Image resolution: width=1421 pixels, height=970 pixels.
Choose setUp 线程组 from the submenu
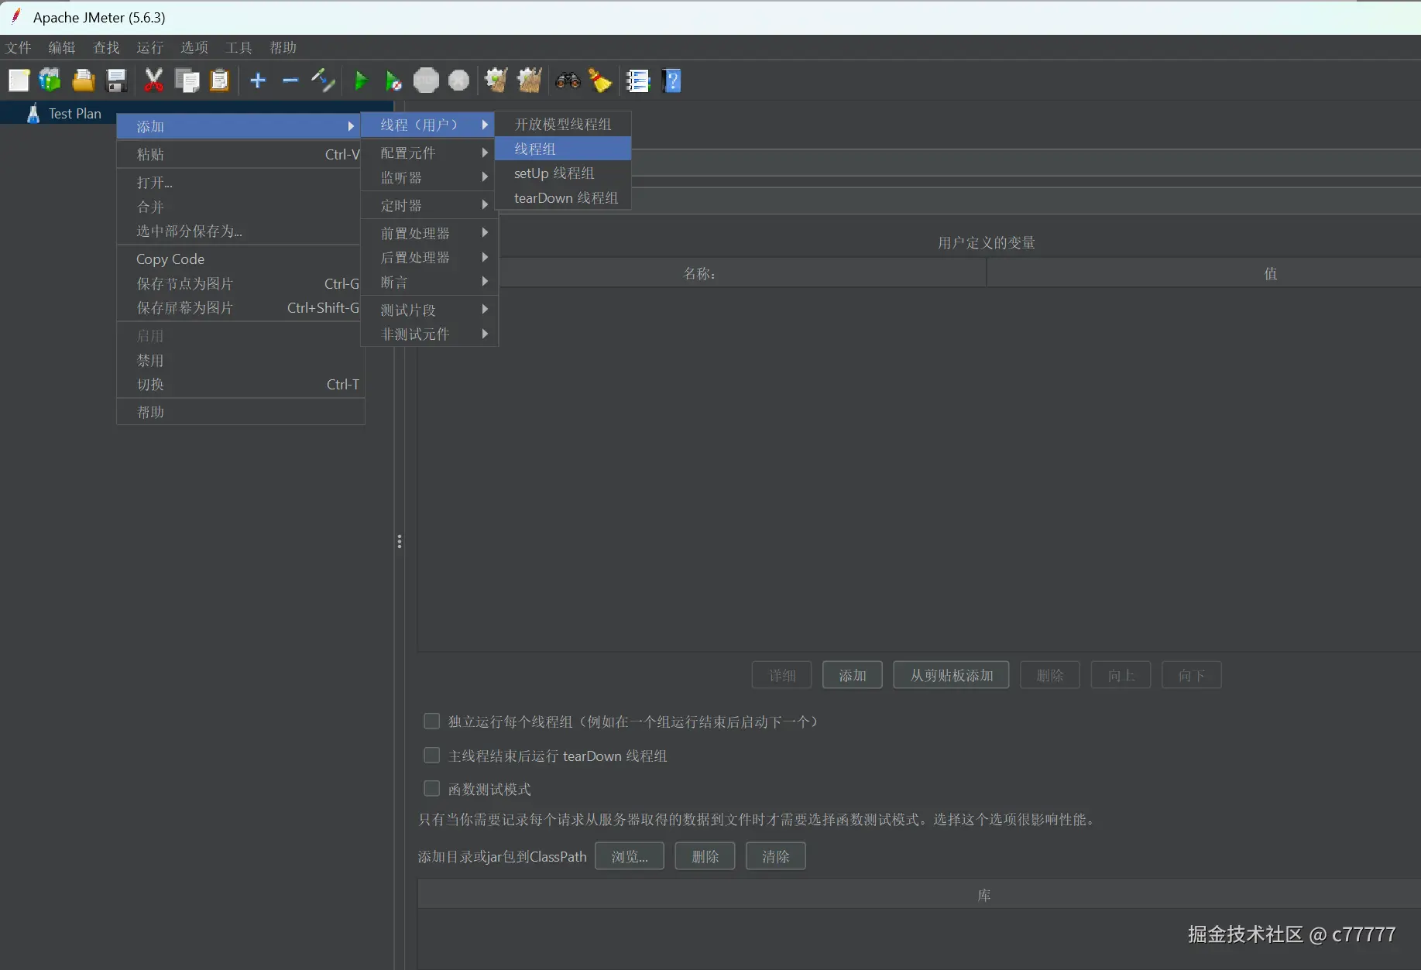pos(563,173)
